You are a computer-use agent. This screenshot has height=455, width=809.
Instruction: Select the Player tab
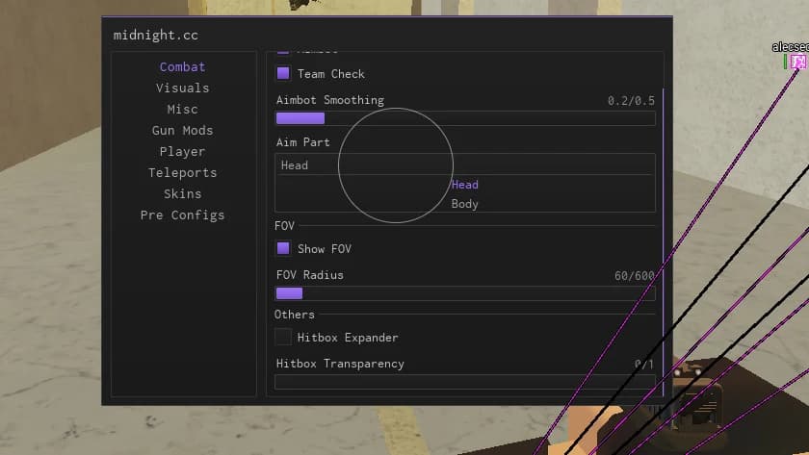pos(182,151)
